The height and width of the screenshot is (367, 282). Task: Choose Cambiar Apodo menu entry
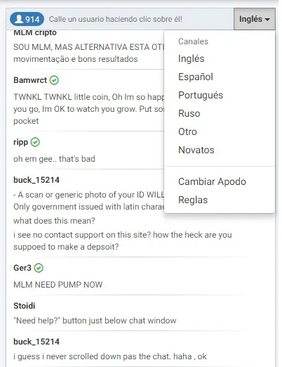click(x=212, y=181)
